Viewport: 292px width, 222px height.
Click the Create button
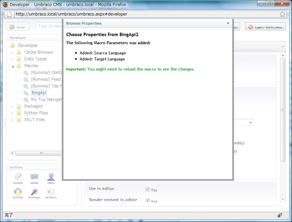tap(18, 27)
